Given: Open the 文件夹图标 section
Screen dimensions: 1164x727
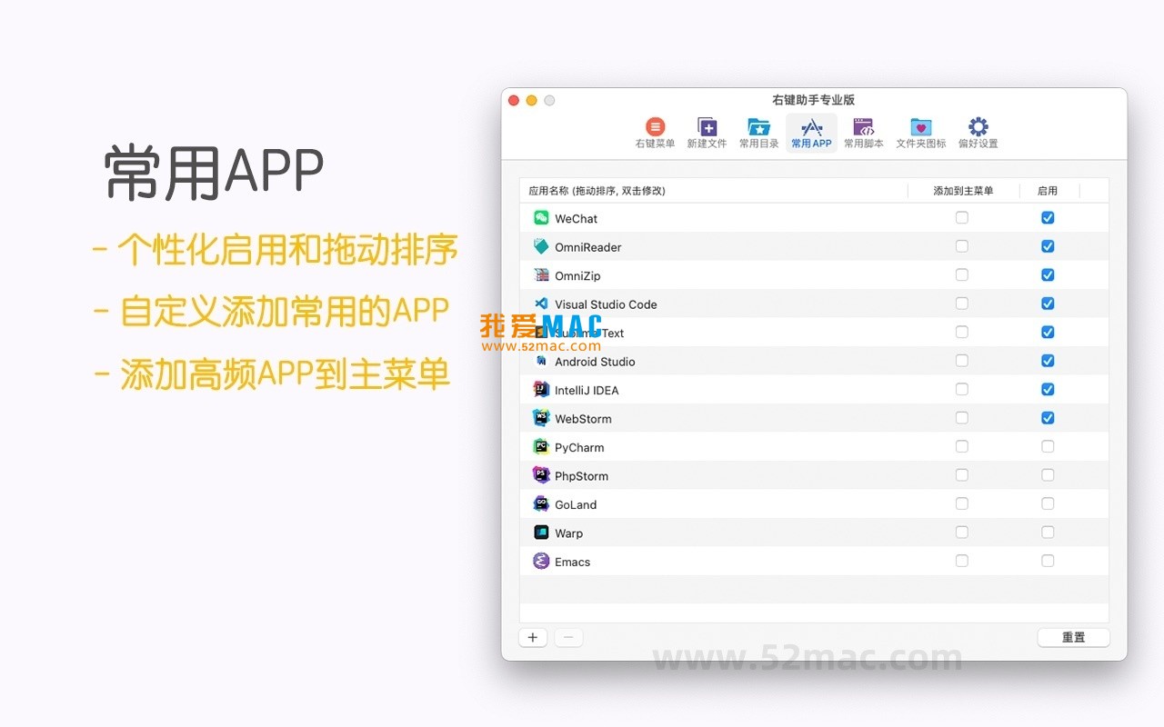Looking at the screenshot, I should click(x=920, y=133).
